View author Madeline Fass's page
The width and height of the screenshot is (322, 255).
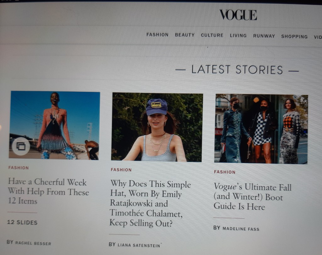pos(241,229)
